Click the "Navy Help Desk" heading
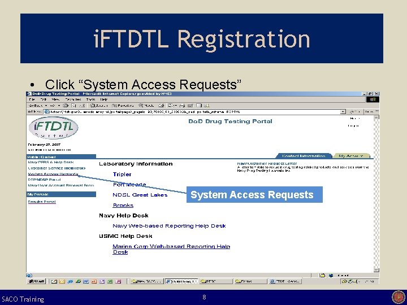This screenshot has height=305, width=407. (124, 216)
